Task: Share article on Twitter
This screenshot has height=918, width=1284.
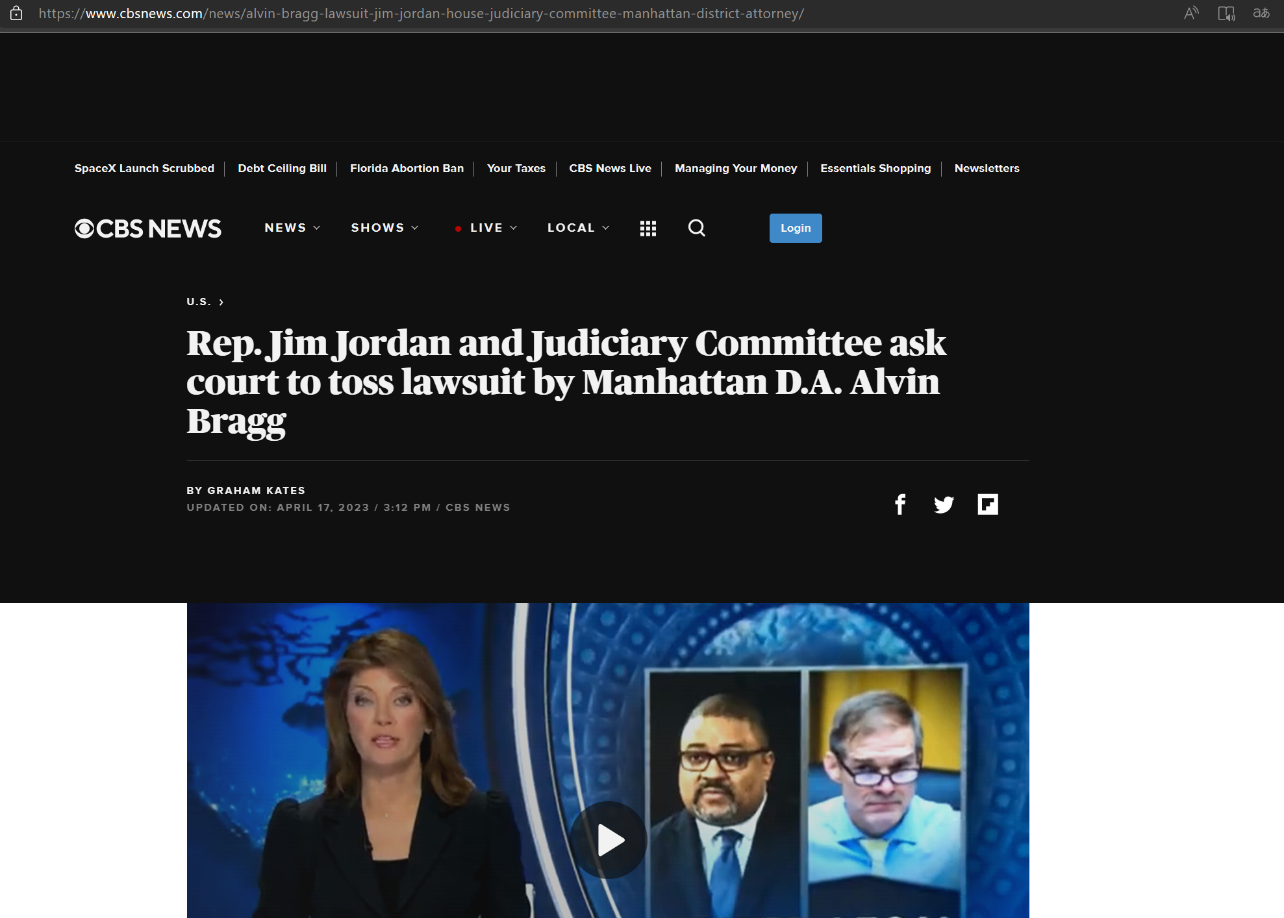Action: (944, 504)
